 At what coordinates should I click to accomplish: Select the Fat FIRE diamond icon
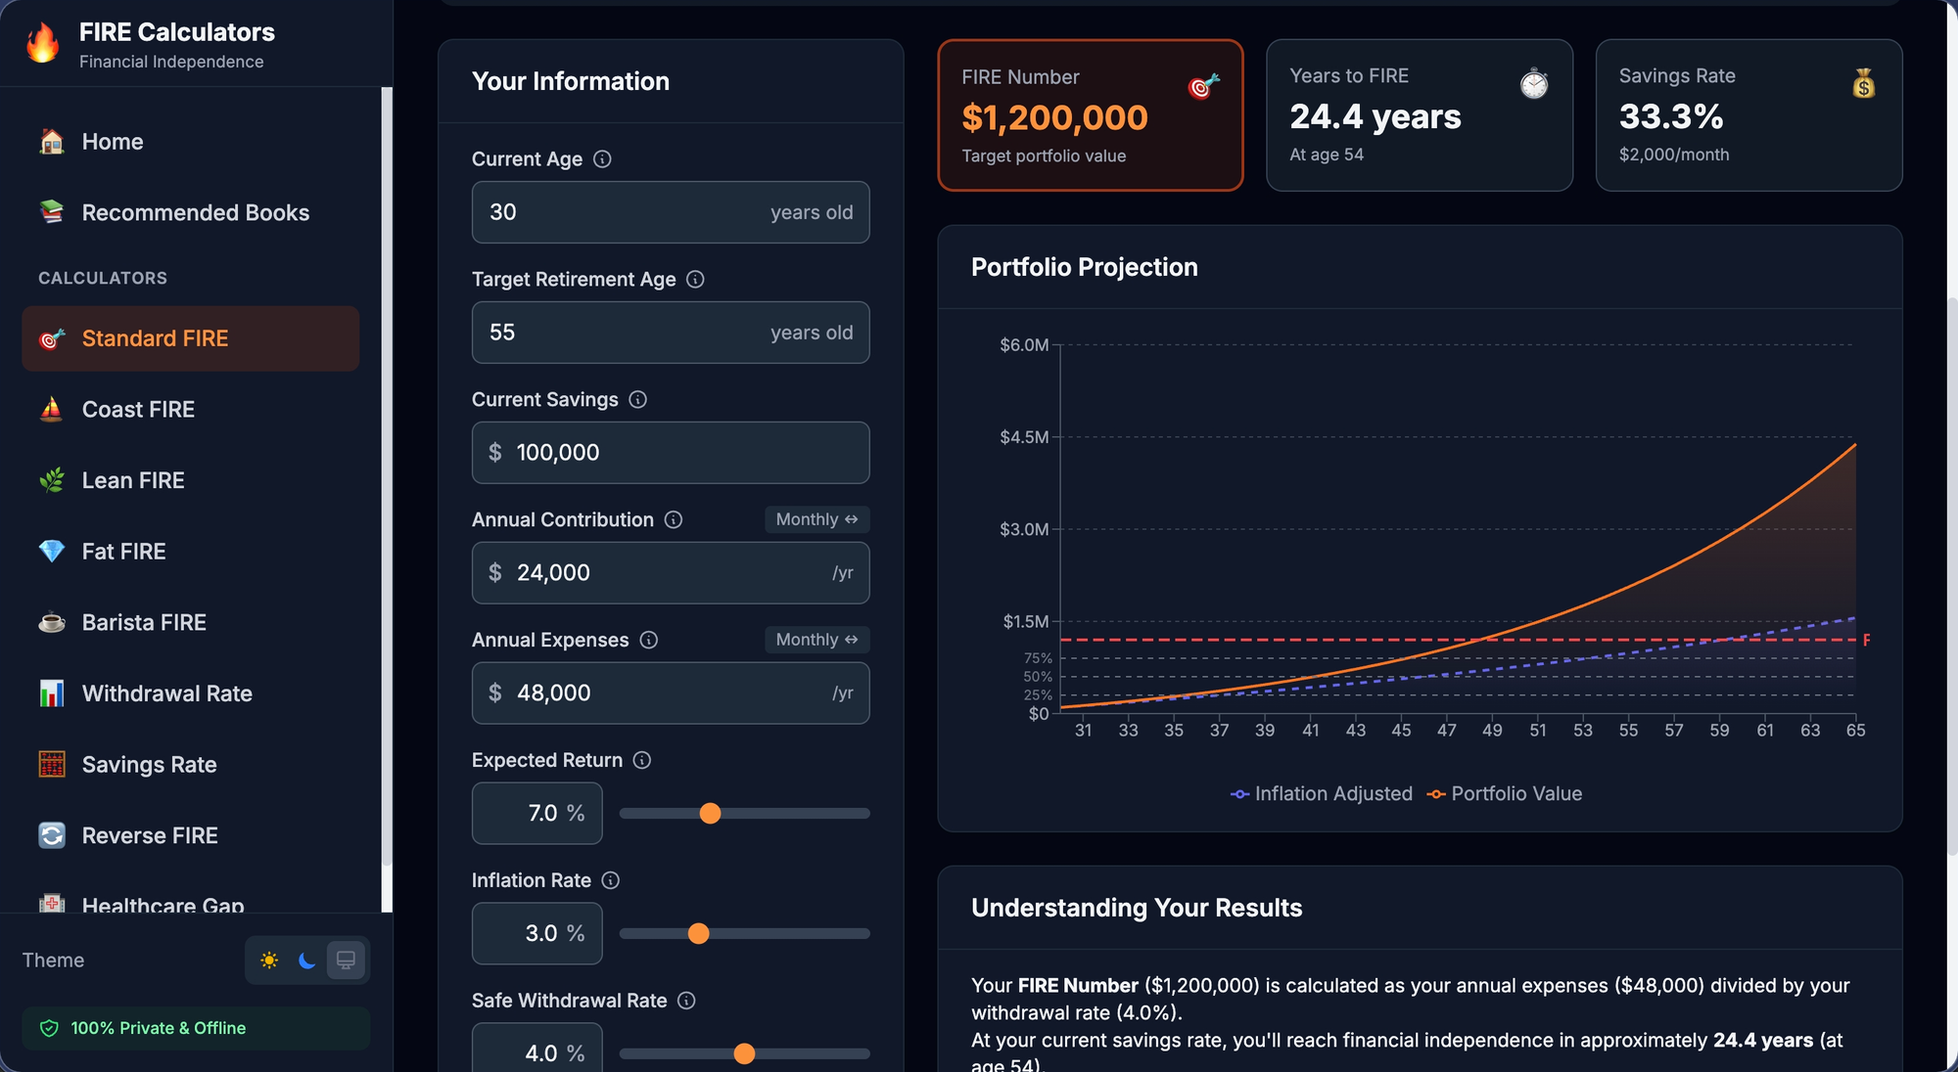click(x=53, y=551)
